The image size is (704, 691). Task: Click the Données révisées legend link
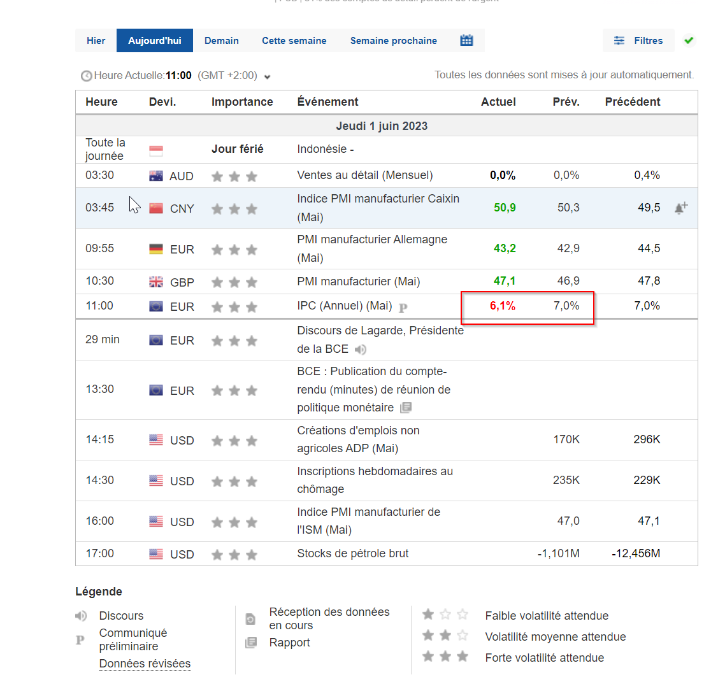[x=145, y=664]
